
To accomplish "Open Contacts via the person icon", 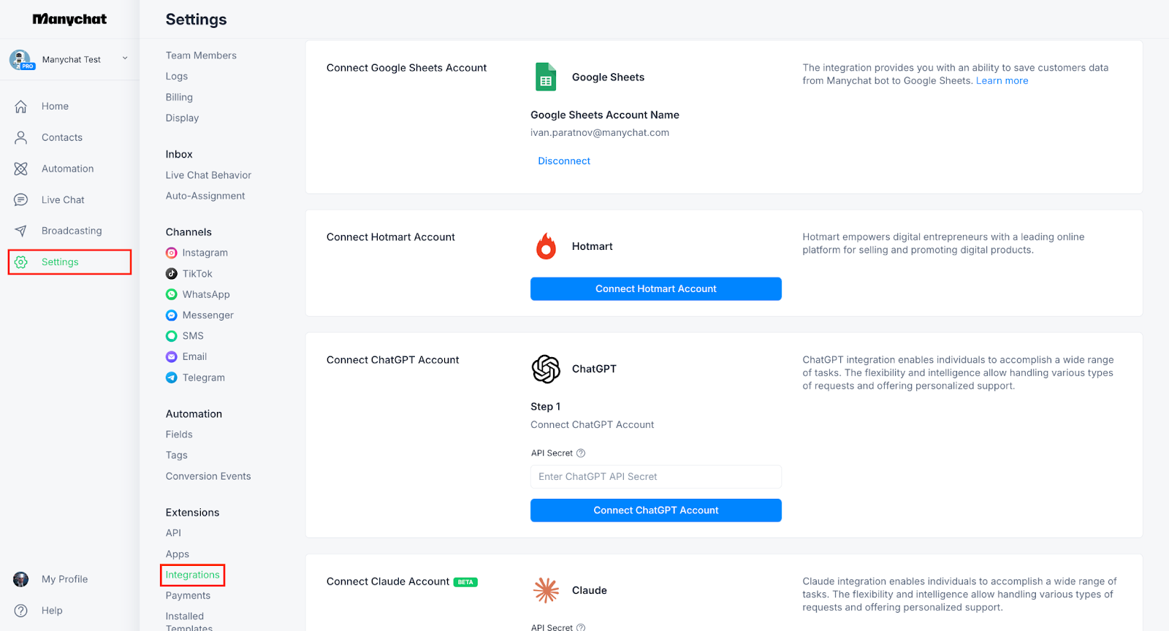I will [21, 137].
